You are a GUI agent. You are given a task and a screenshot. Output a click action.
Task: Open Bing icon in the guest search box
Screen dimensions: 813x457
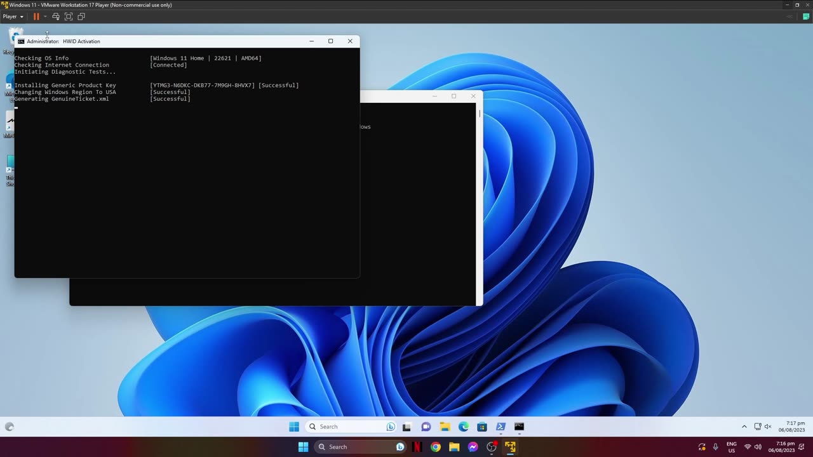click(391, 427)
